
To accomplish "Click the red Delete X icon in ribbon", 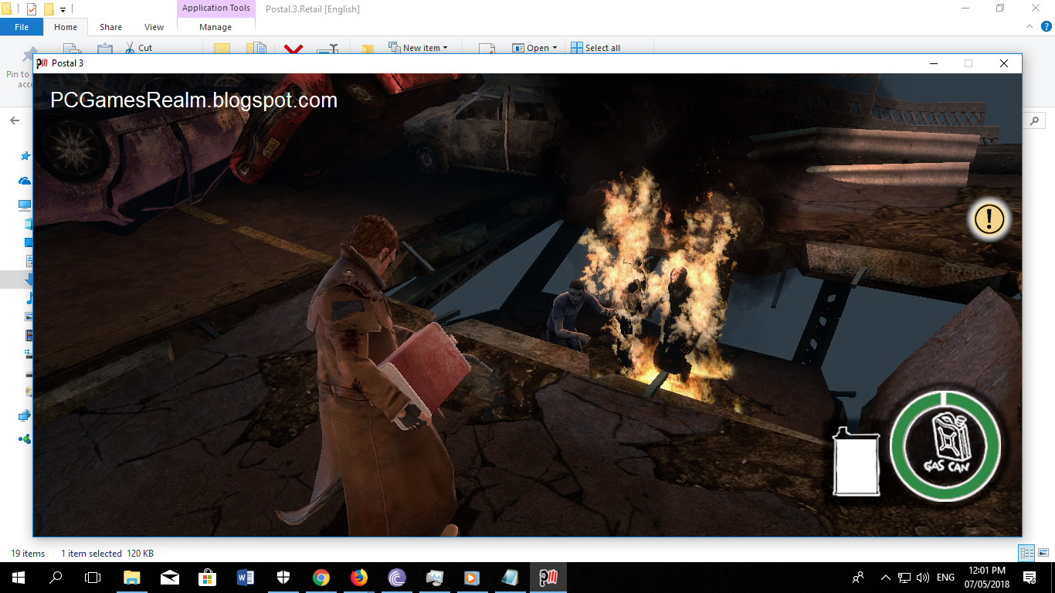I will coord(293,49).
